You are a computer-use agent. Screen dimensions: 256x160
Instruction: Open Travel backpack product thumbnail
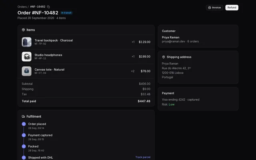coord(27,42)
